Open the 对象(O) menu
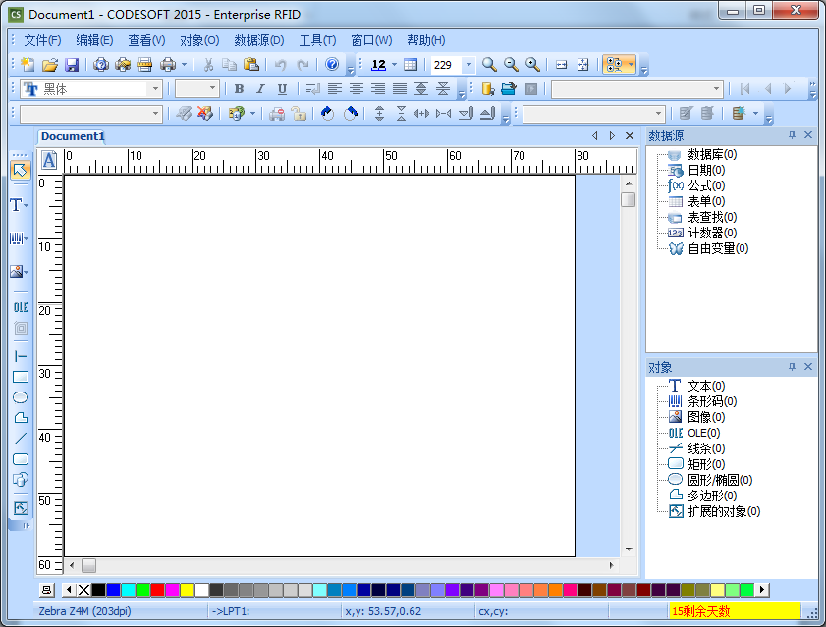The width and height of the screenshot is (826, 627). point(199,40)
